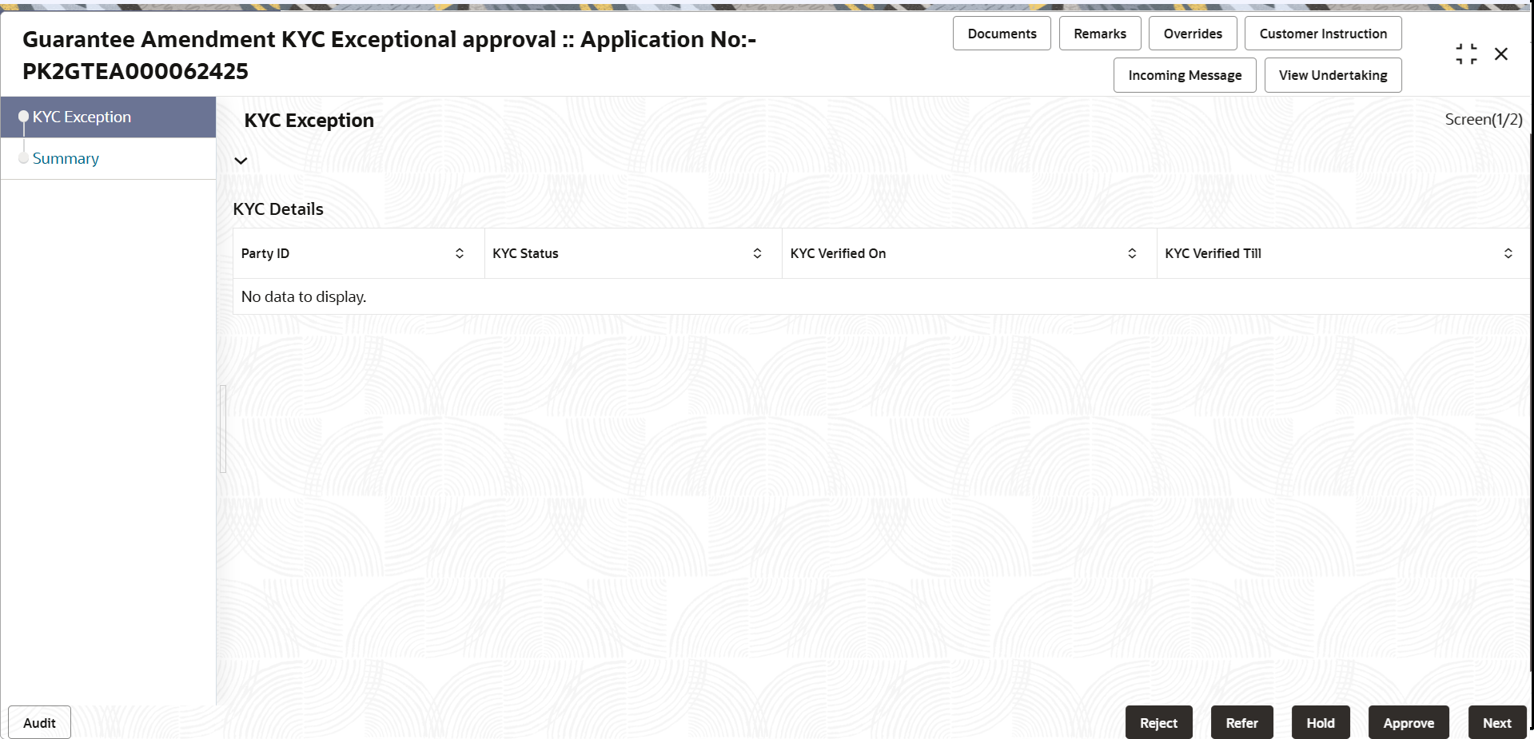The image size is (1534, 739).
Task: Sort by KYC Verified On
Action: click(1131, 252)
